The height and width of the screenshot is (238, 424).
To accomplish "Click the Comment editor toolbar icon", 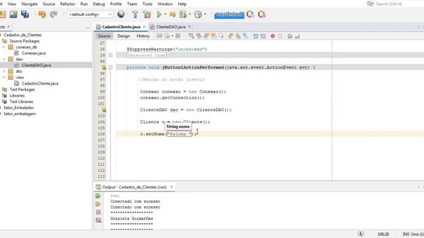I will 290,36.
